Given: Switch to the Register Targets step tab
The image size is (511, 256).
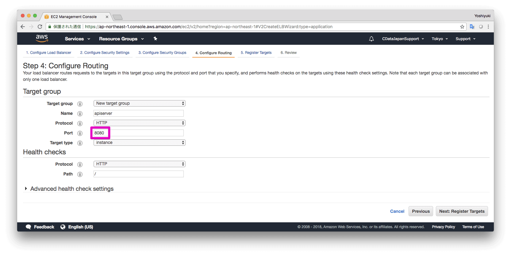Looking at the screenshot, I should [x=256, y=53].
